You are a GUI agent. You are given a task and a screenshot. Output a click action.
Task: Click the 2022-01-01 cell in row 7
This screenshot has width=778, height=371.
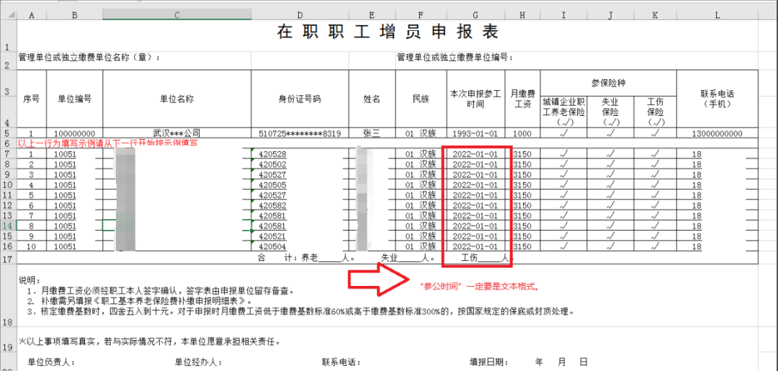476,153
